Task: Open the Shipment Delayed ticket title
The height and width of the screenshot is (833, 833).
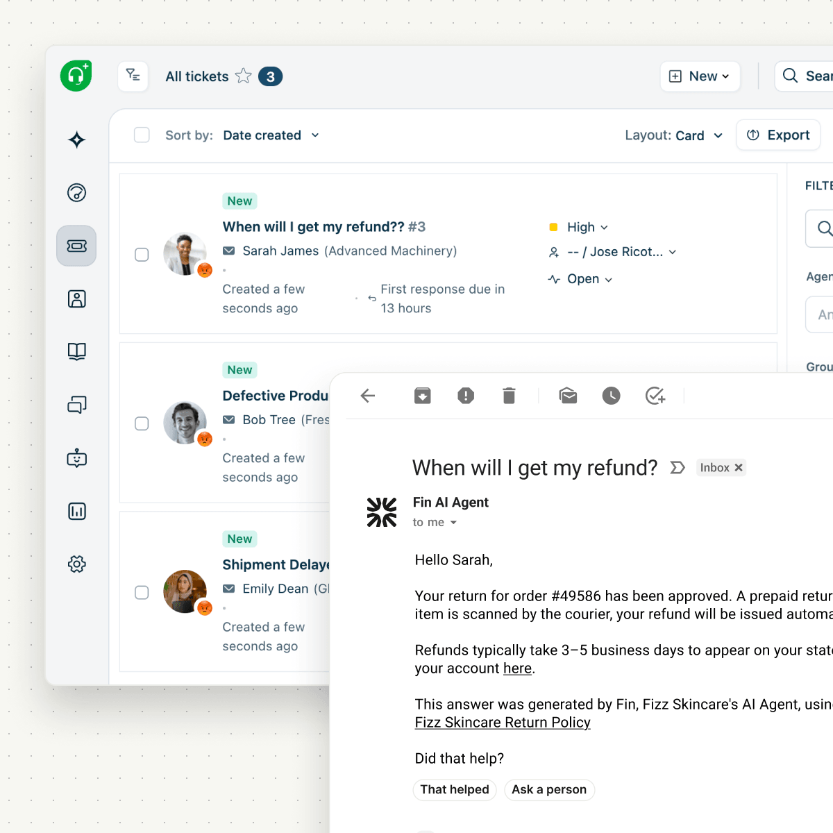Action: pyautogui.click(x=276, y=564)
